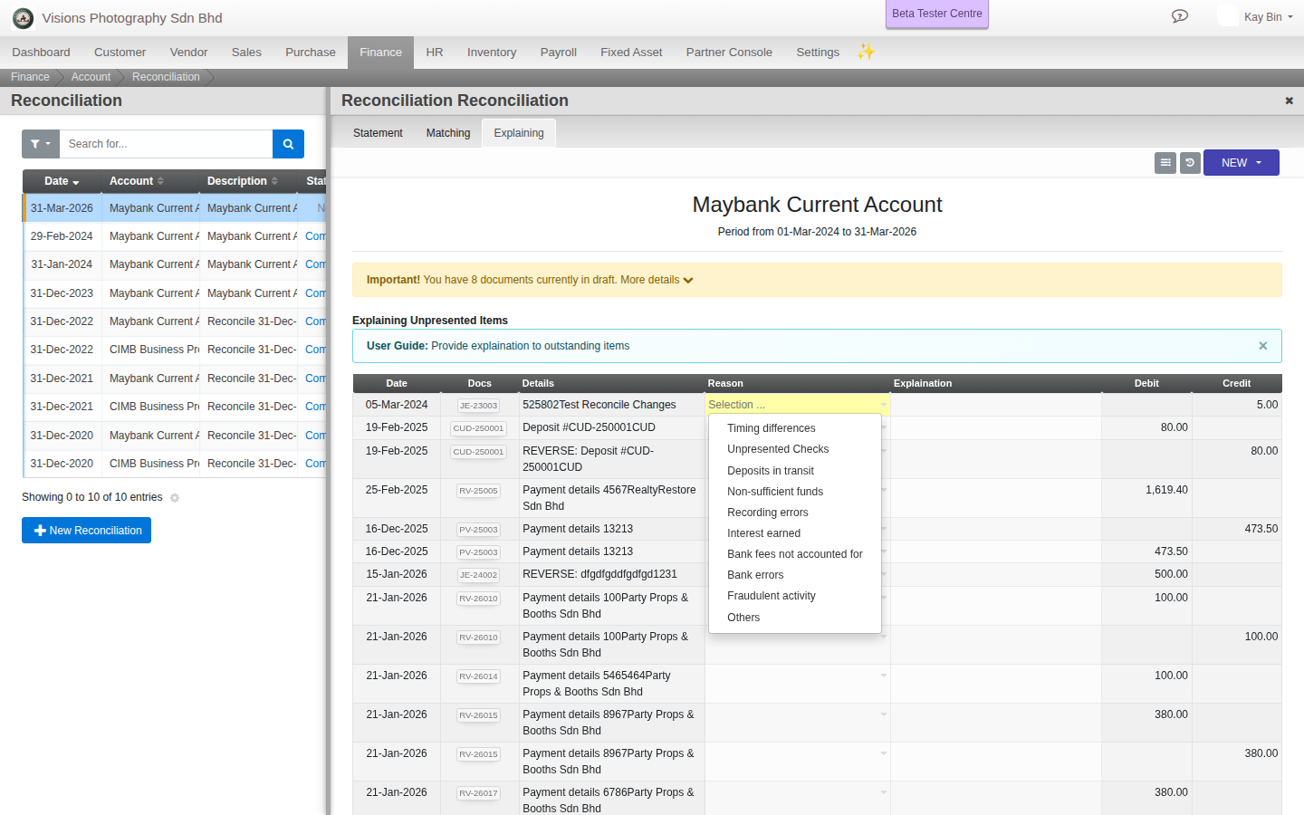
Task: Open document RV-26014 row details text
Action: tap(609, 684)
